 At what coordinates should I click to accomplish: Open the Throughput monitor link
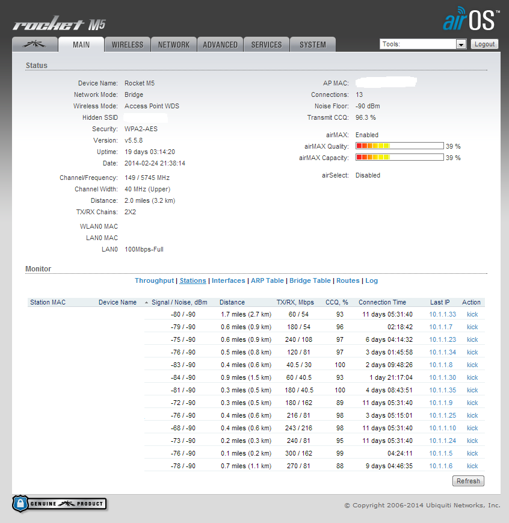pyautogui.click(x=155, y=280)
